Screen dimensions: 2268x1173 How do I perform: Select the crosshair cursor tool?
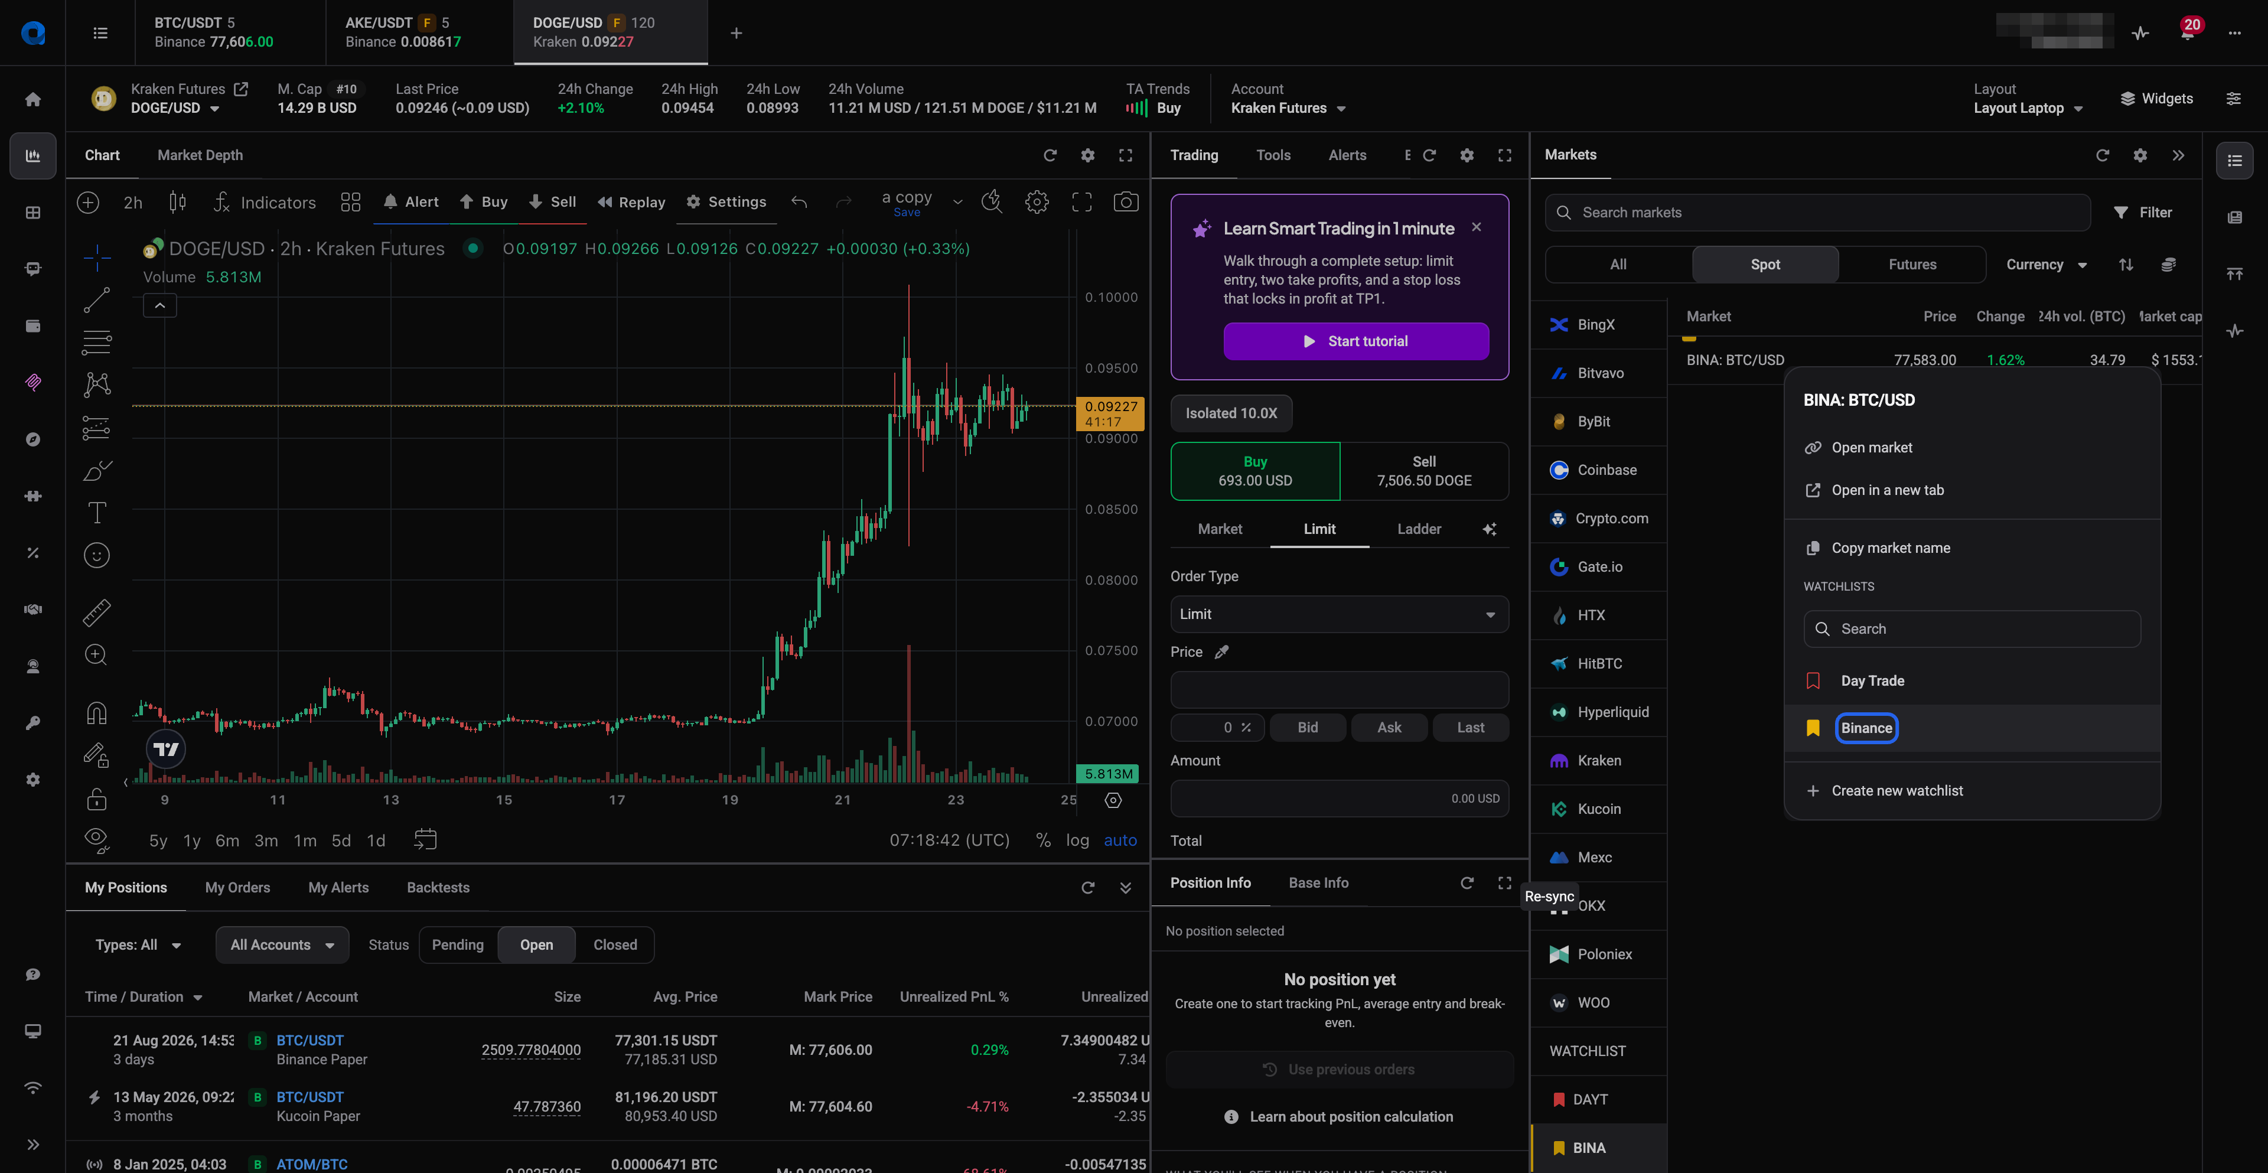pyautogui.click(x=97, y=257)
